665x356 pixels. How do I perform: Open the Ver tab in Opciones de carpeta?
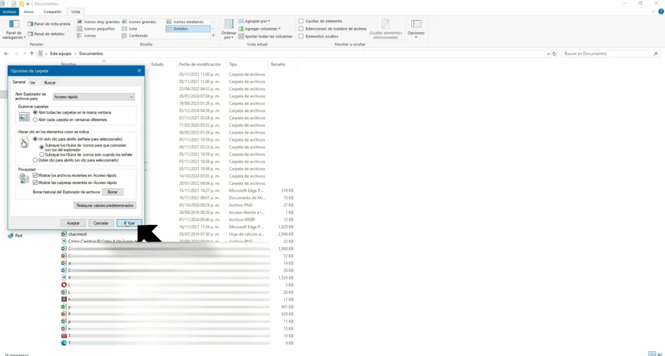pyautogui.click(x=32, y=82)
